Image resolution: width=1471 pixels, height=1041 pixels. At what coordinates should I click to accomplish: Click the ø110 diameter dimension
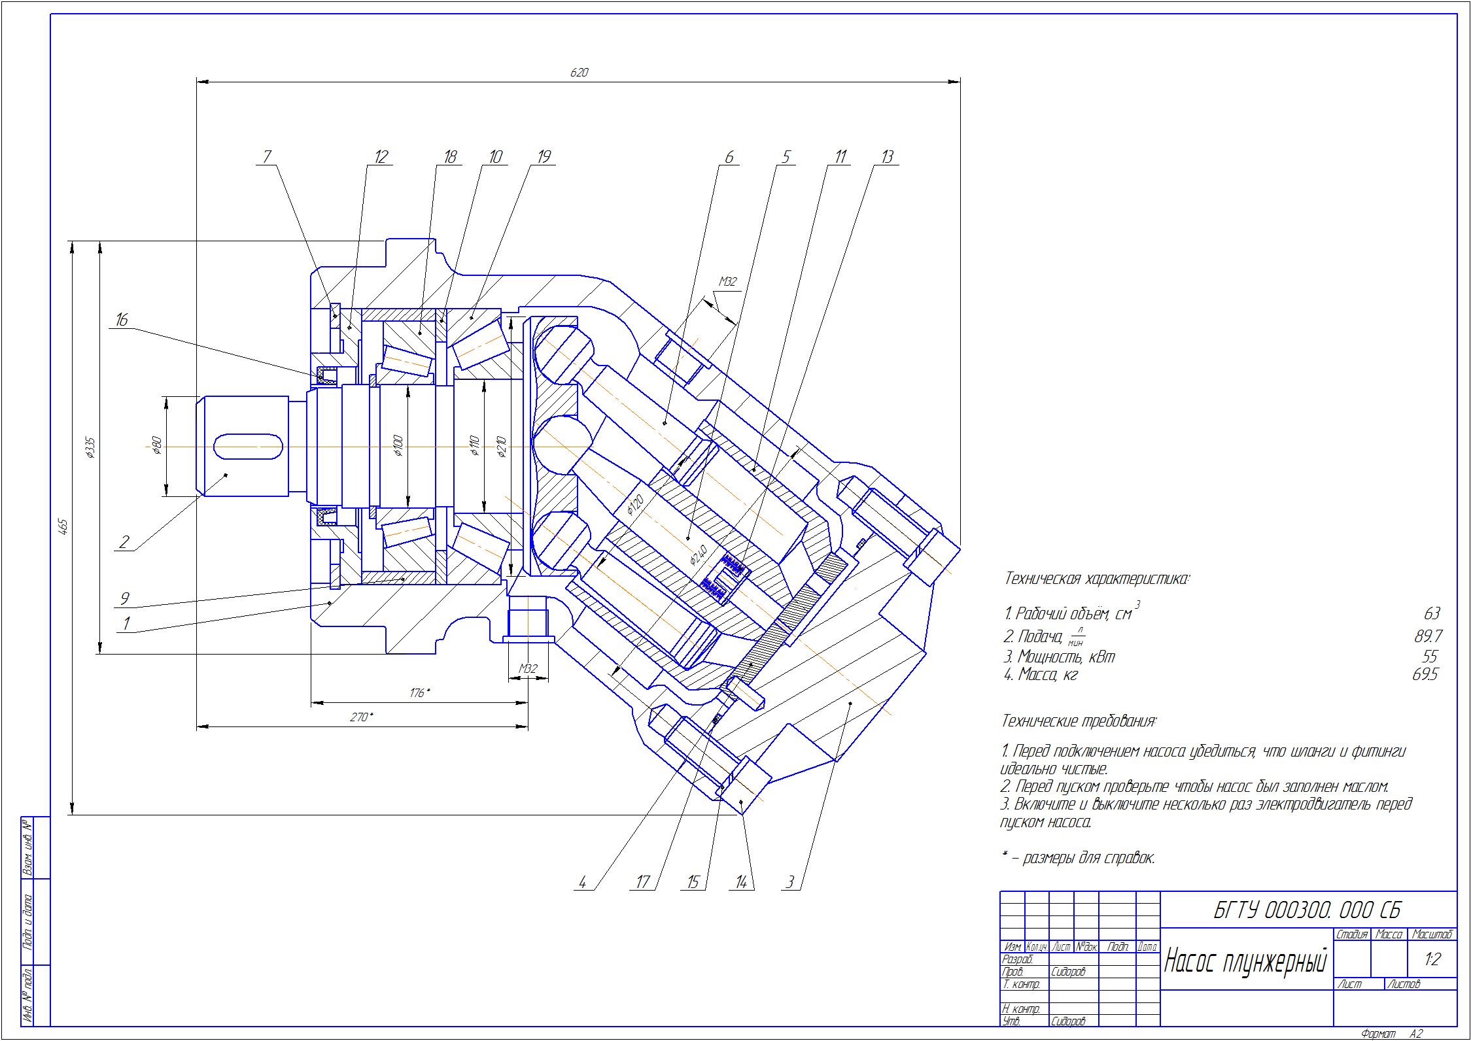474,445
